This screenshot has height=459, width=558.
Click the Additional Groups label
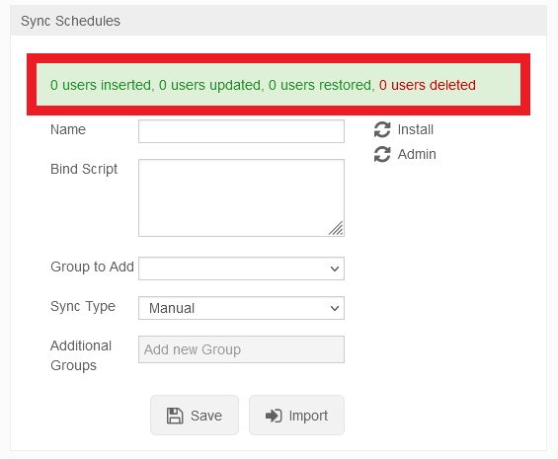coord(81,355)
